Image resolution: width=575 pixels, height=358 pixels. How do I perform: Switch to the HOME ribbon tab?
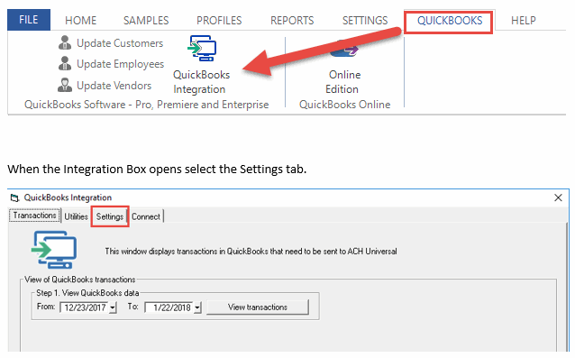click(81, 21)
